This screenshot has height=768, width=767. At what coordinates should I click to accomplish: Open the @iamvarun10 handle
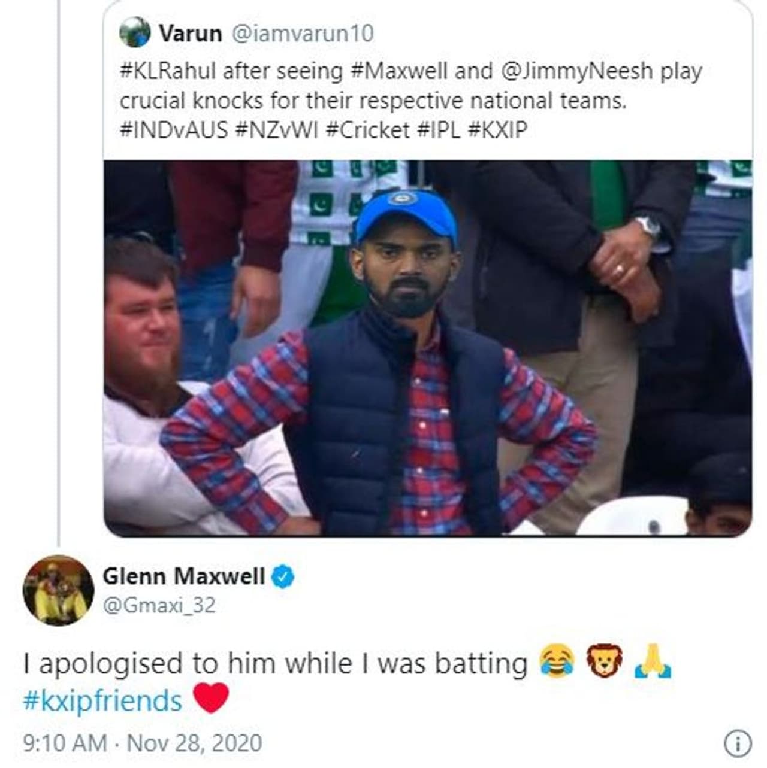point(302,33)
